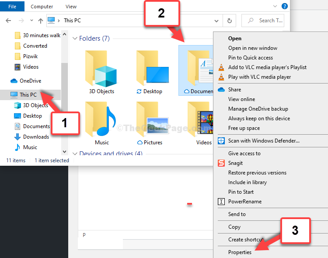Choose View online in context menu

coord(241,99)
